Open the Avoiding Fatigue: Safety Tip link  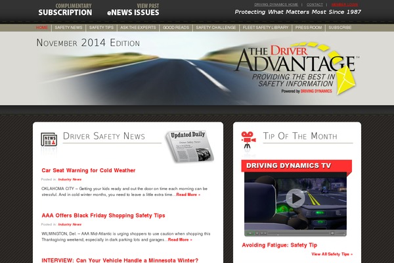tap(280, 245)
